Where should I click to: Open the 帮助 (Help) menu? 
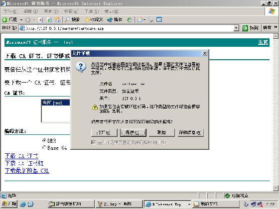pos(112,11)
